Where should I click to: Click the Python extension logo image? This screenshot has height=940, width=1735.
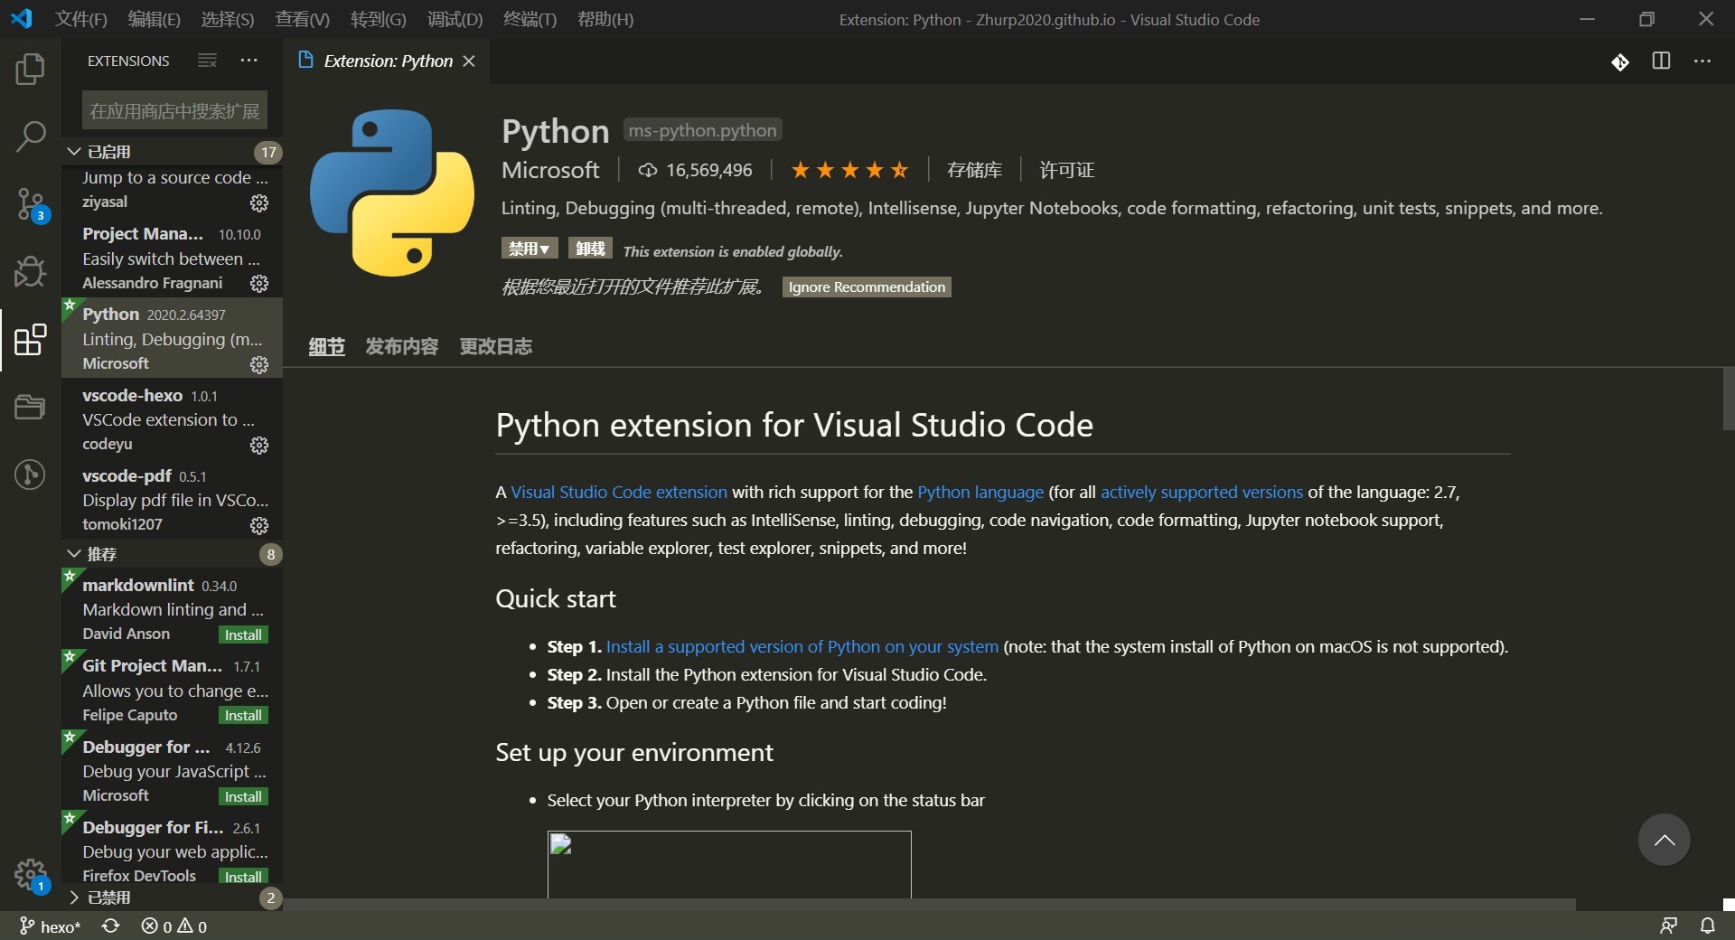click(392, 193)
